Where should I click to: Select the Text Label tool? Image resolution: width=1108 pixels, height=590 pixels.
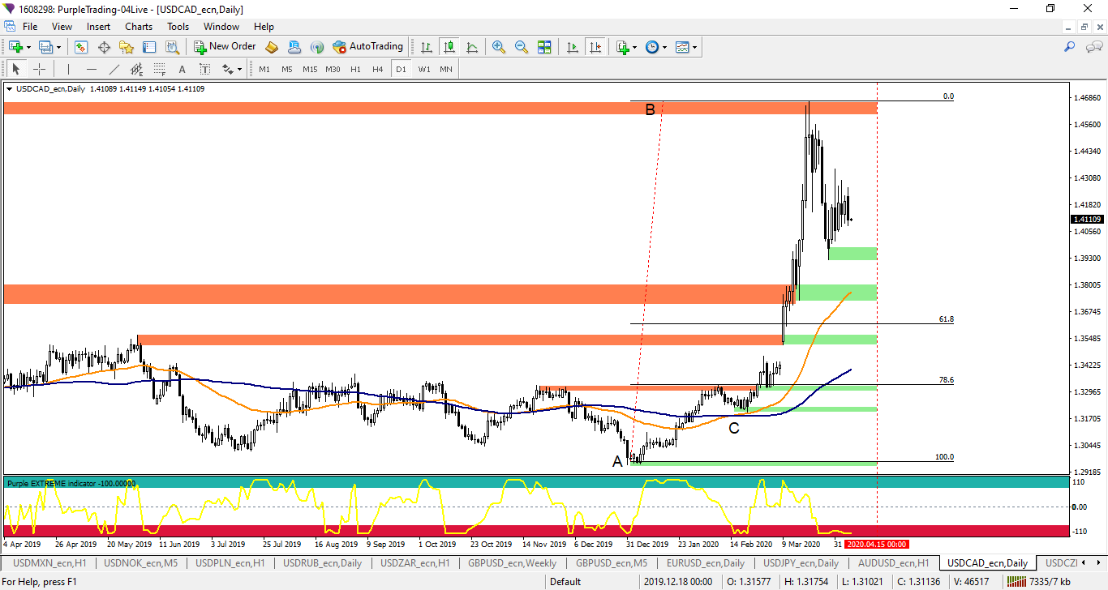[x=204, y=69]
